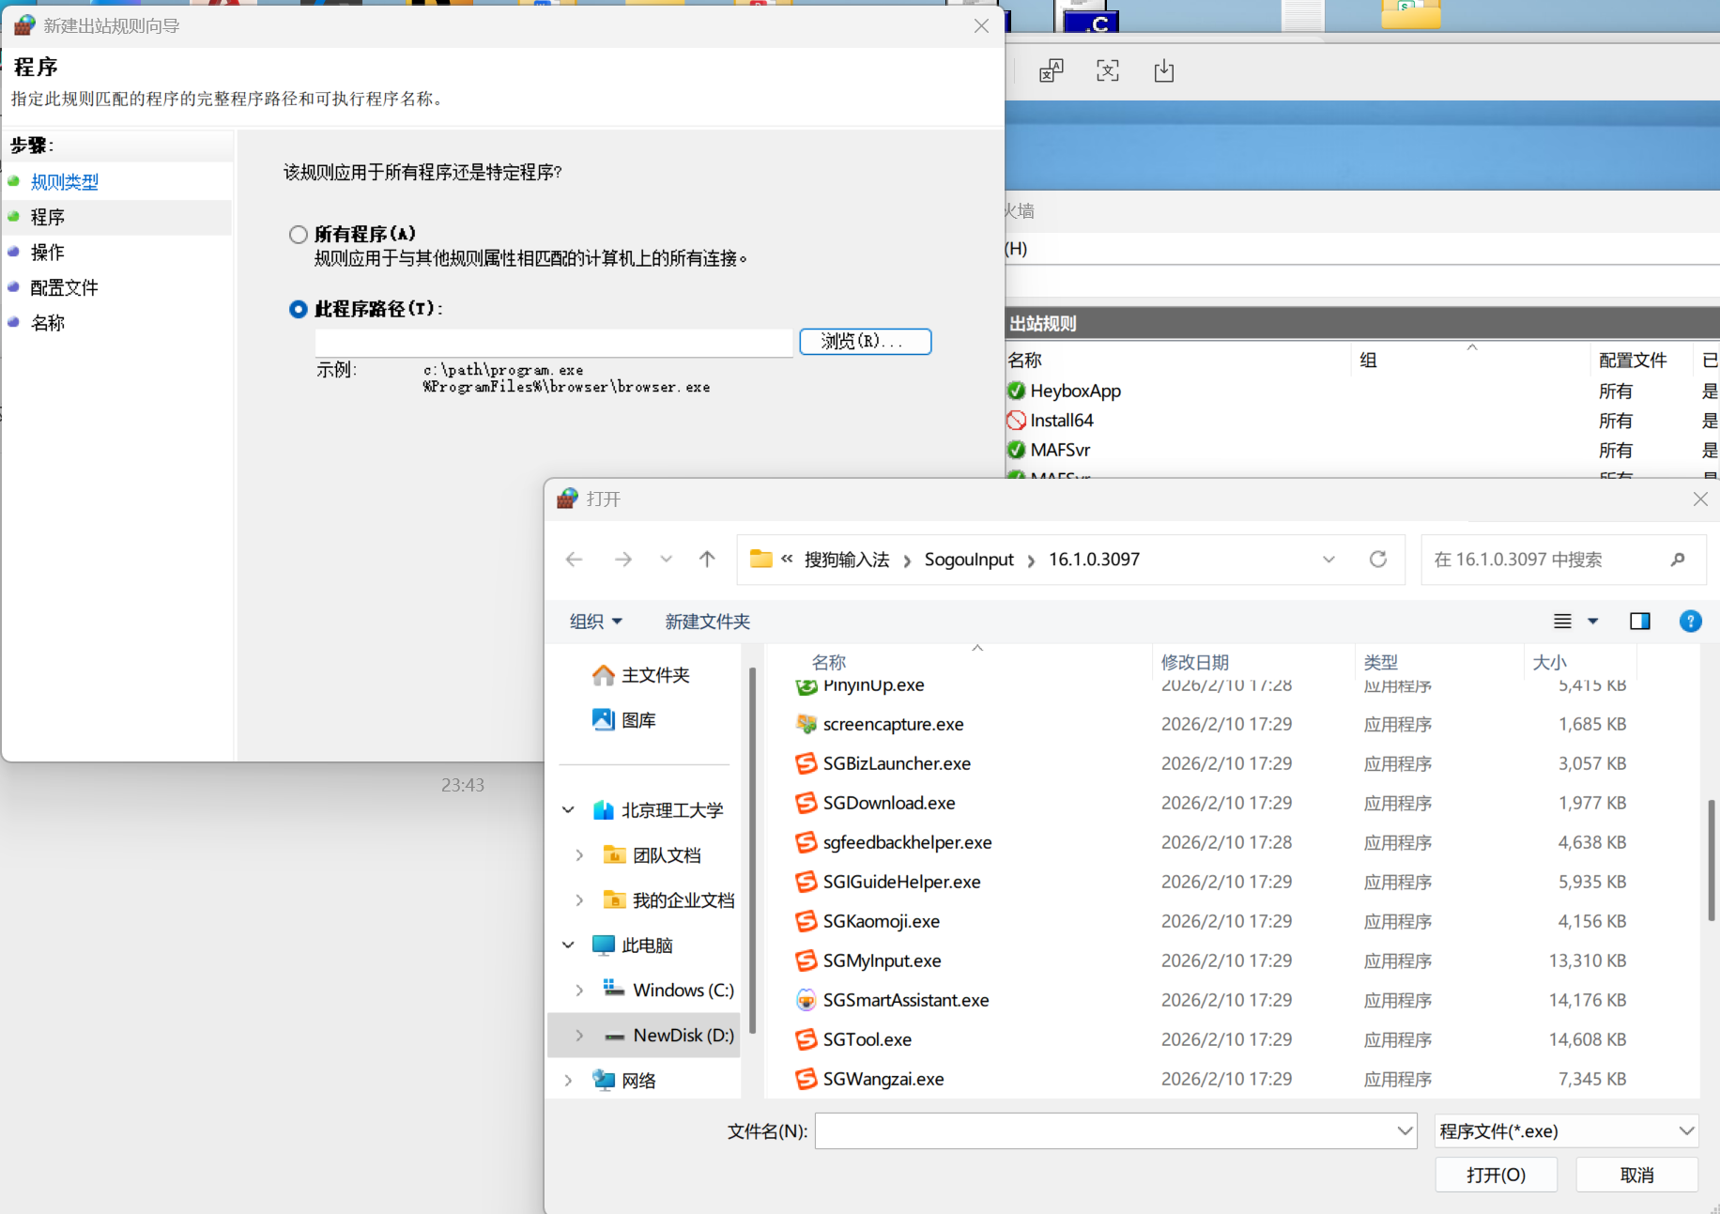Image resolution: width=1720 pixels, height=1214 pixels.
Task: Select screencapture.exe file icon
Action: tap(806, 724)
